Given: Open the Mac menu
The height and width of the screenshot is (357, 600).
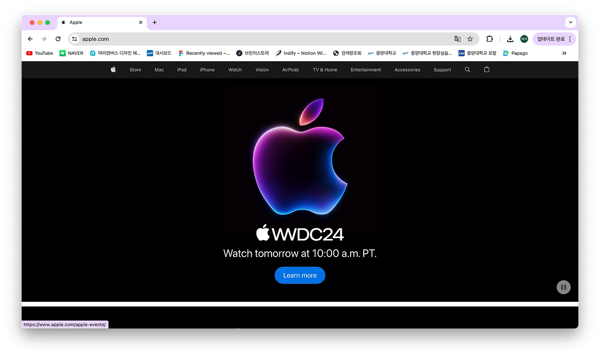Looking at the screenshot, I should [159, 70].
